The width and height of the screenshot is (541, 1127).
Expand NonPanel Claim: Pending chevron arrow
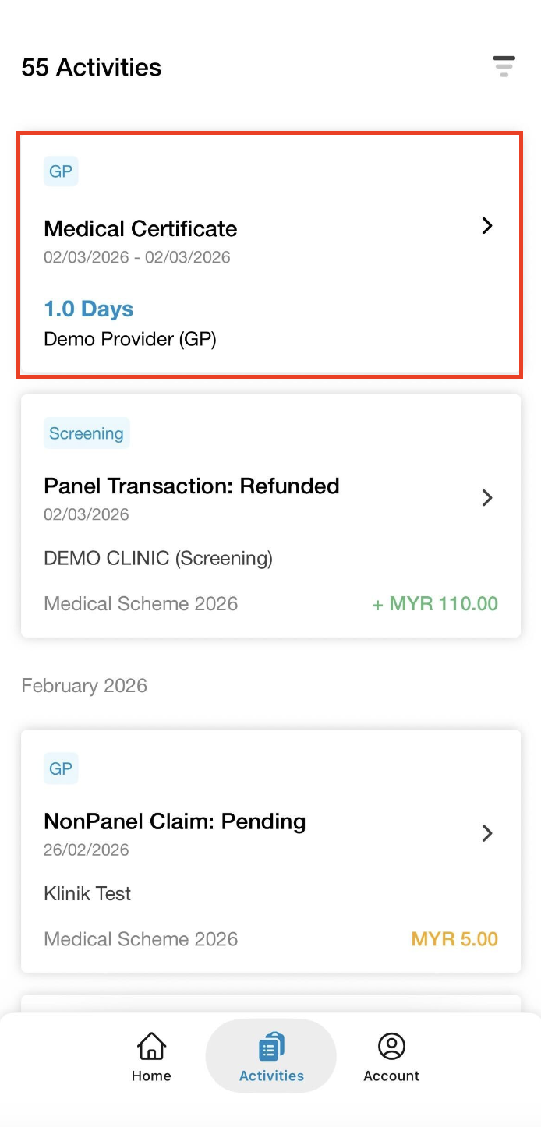tap(487, 833)
